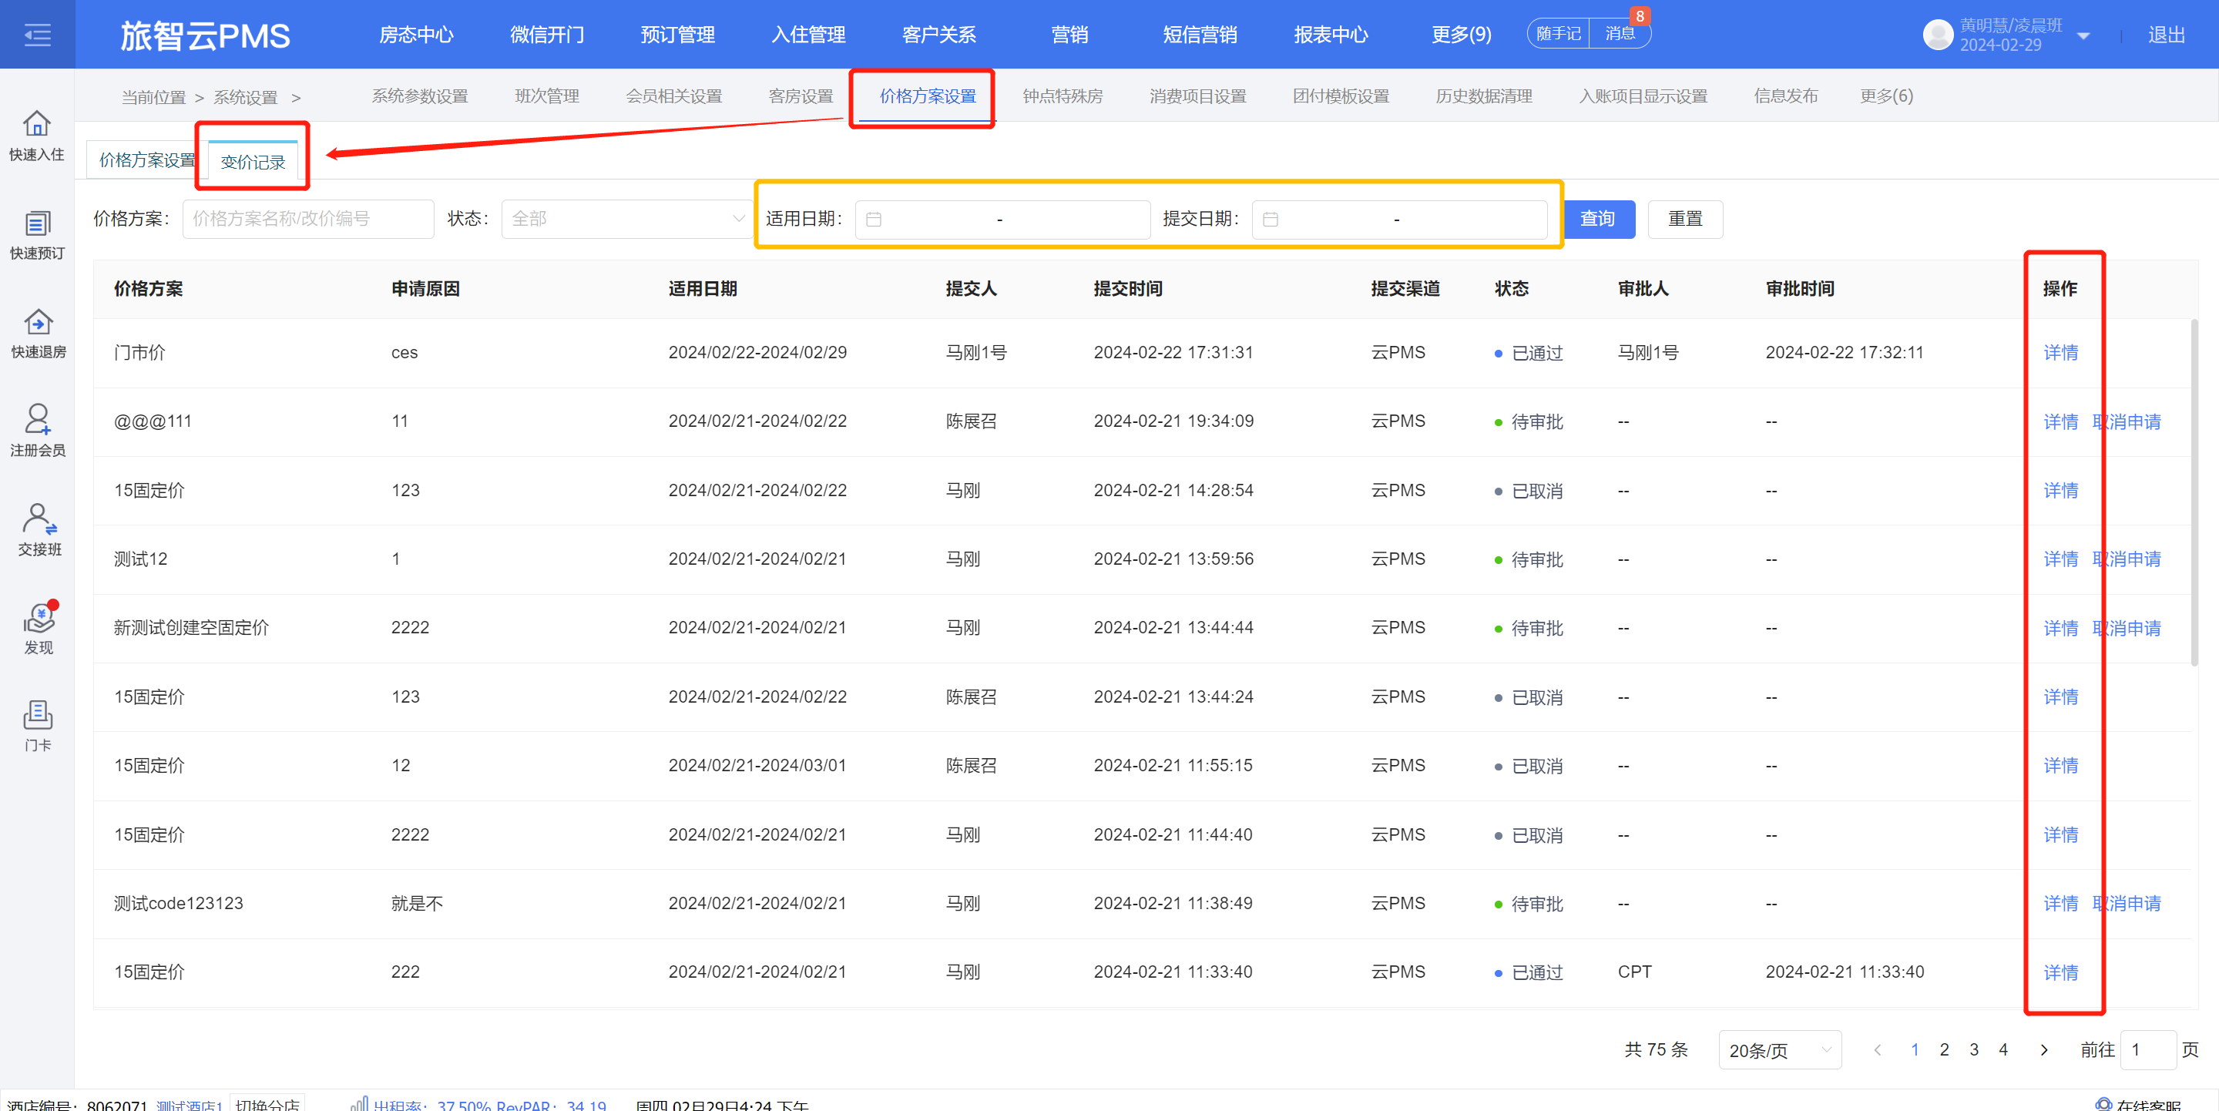
Task: Open calendar icon in 提交日期 field
Action: [1271, 220]
